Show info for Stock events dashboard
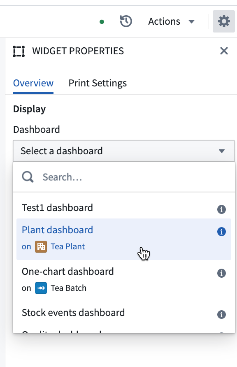This screenshot has height=367, width=237. (x=221, y=314)
